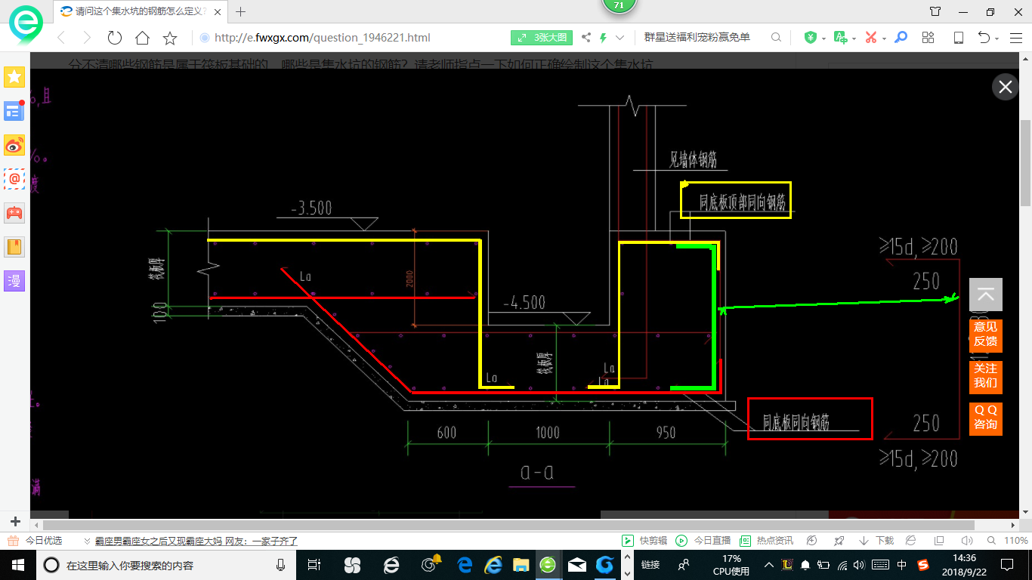The width and height of the screenshot is (1032, 580).
Task: Expand the dropdown next to lightning icon
Action: [x=620, y=38]
